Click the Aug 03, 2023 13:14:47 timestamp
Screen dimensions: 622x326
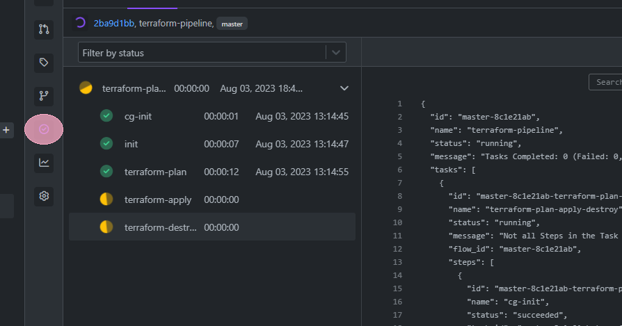coord(302,144)
